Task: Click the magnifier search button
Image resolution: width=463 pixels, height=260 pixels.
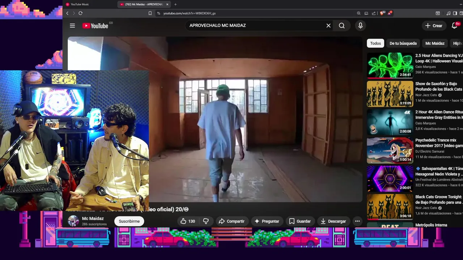Action: tap(342, 26)
